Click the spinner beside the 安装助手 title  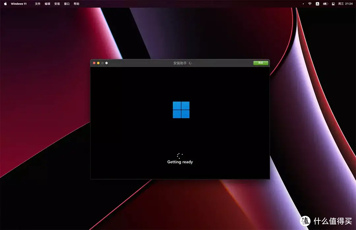click(x=190, y=63)
